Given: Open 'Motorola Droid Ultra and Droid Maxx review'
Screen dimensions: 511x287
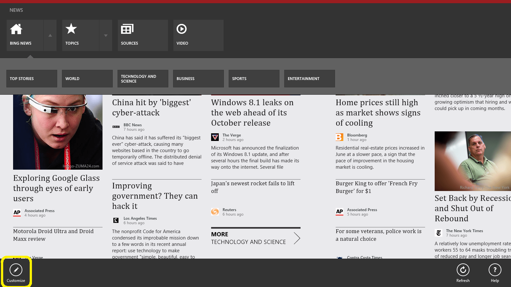Looking at the screenshot, I should [53, 235].
